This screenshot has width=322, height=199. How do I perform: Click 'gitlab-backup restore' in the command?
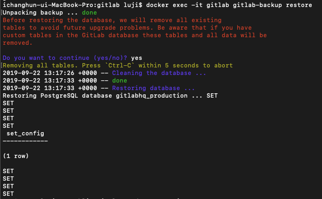(x=272, y=5)
